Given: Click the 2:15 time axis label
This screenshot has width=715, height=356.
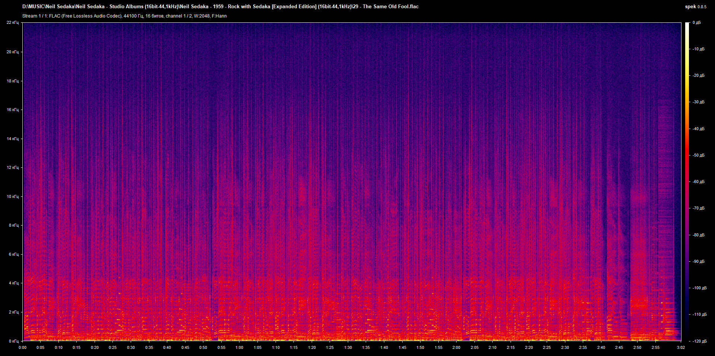Looking at the screenshot, I should tap(511, 347).
